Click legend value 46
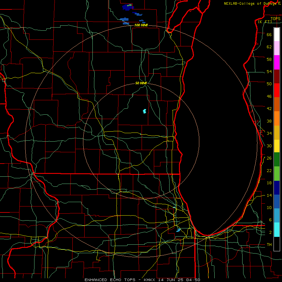282x282 pixels. [269, 96]
